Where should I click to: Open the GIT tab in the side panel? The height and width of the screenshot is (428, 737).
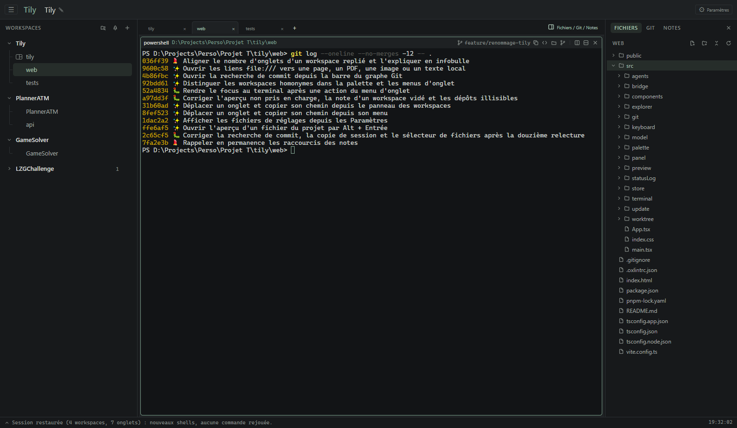pyautogui.click(x=651, y=28)
